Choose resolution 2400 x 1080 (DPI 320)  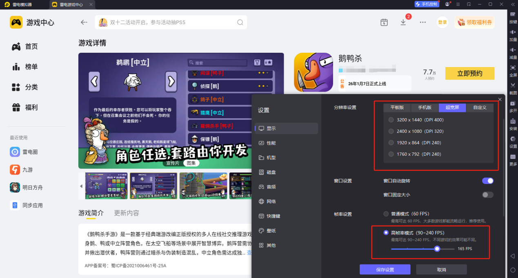pos(391,131)
